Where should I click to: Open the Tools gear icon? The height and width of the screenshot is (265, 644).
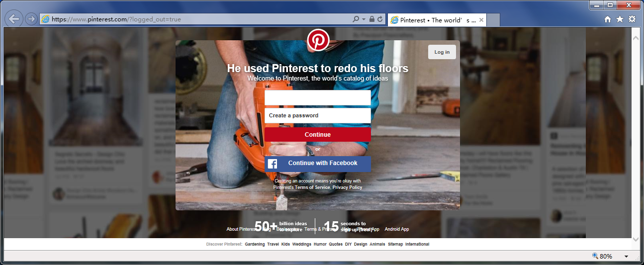pyautogui.click(x=632, y=19)
